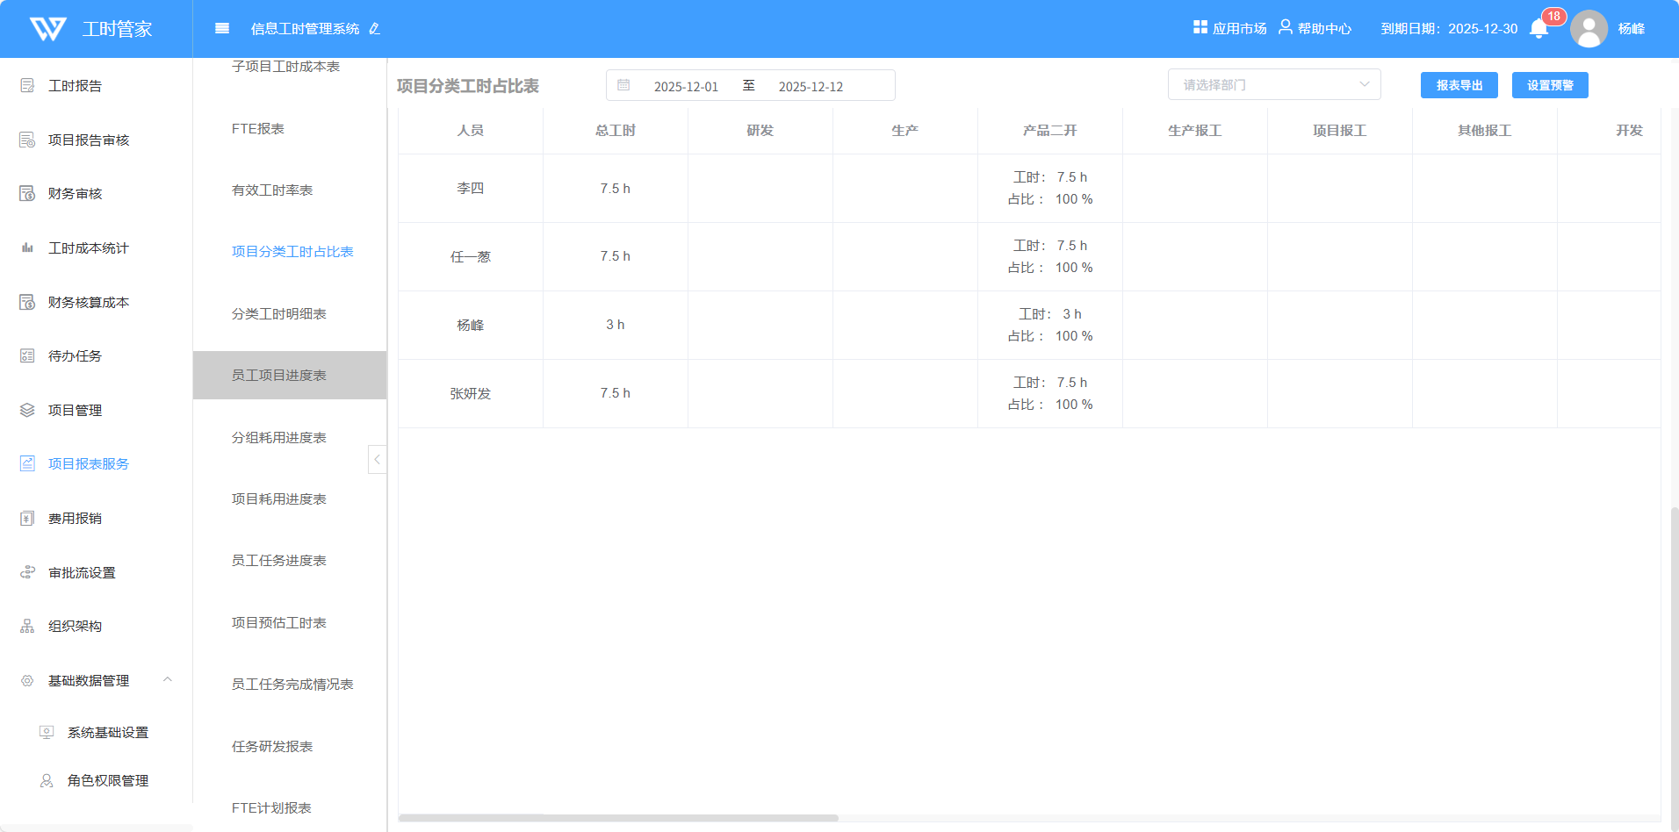Image resolution: width=1679 pixels, height=832 pixels.
Task: Collapse the 基础数据管理 menu group
Action: pyautogui.click(x=167, y=680)
